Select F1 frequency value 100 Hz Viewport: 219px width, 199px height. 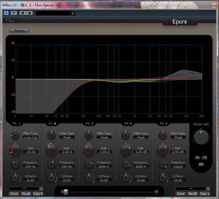point(30,167)
